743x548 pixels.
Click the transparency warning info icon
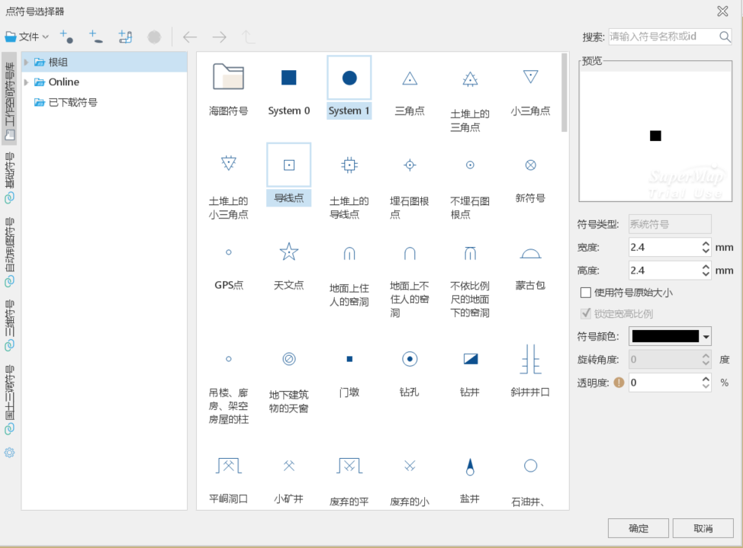click(619, 383)
